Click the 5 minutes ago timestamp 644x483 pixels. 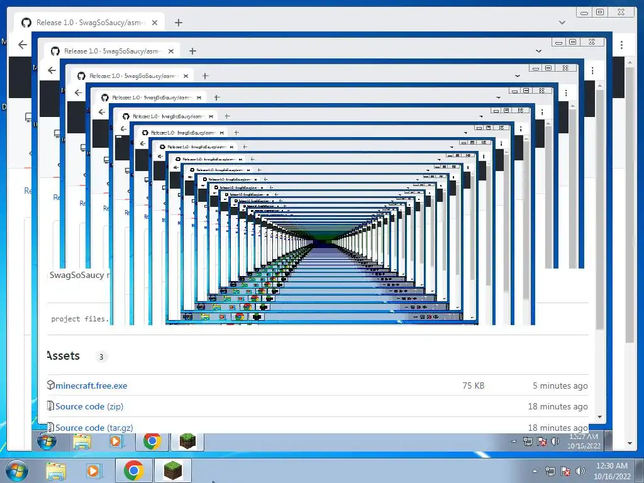tap(560, 386)
